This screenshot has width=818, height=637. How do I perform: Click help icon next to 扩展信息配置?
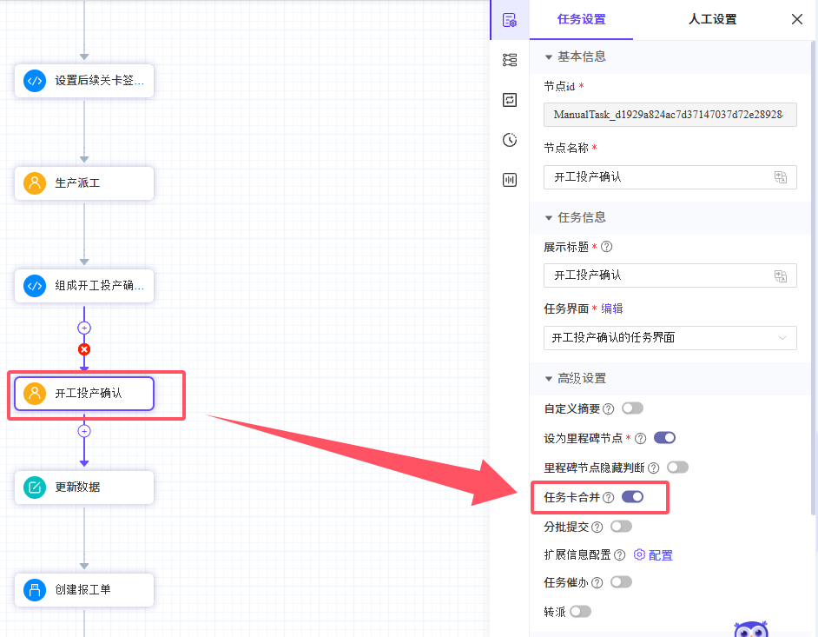tap(619, 555)
